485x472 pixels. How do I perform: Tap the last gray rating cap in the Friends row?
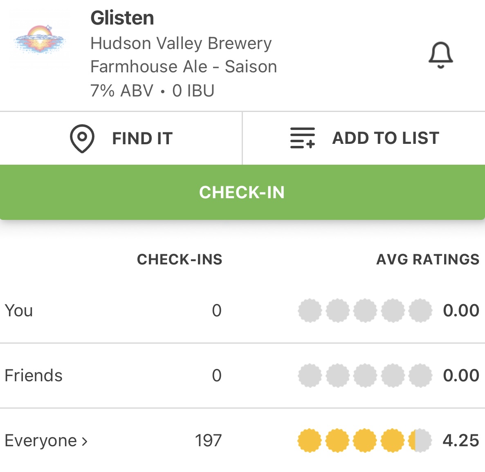420,376
